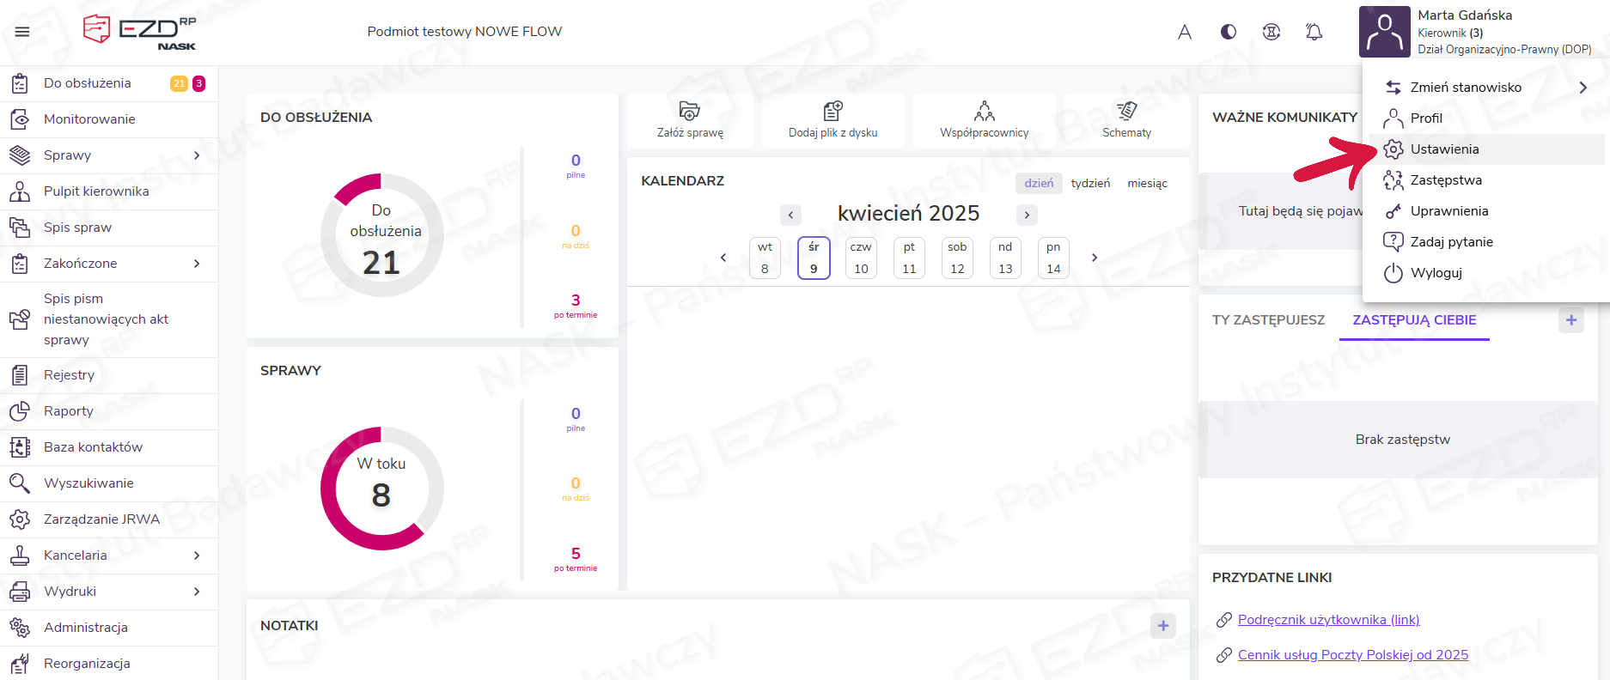
Task: Expand the Zmień stanowisko submenu
Action: tap(1583, 88)
